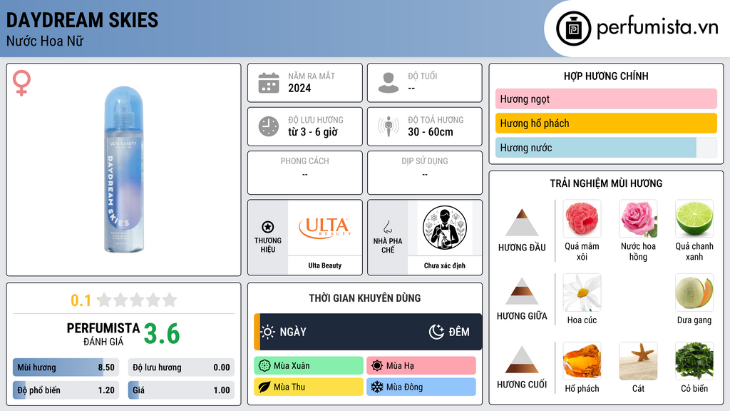
Task: Click the perfumista.vn site name text
Action: tap(658, 28)
